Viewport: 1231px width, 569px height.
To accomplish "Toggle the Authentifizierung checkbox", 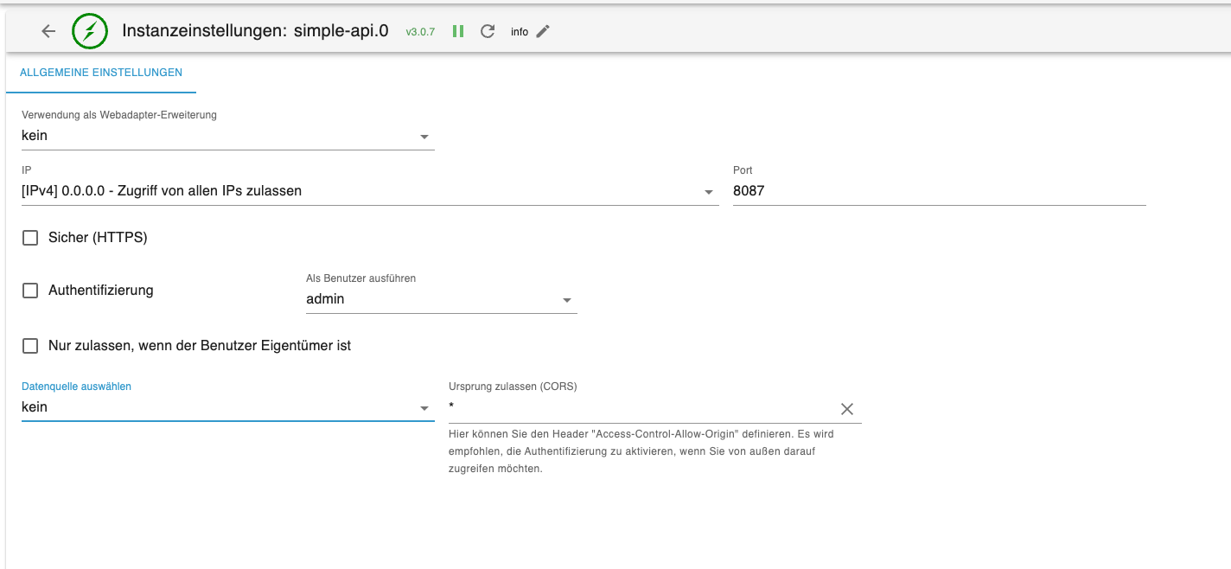I will pyautogui.click(x=30, y=291).
